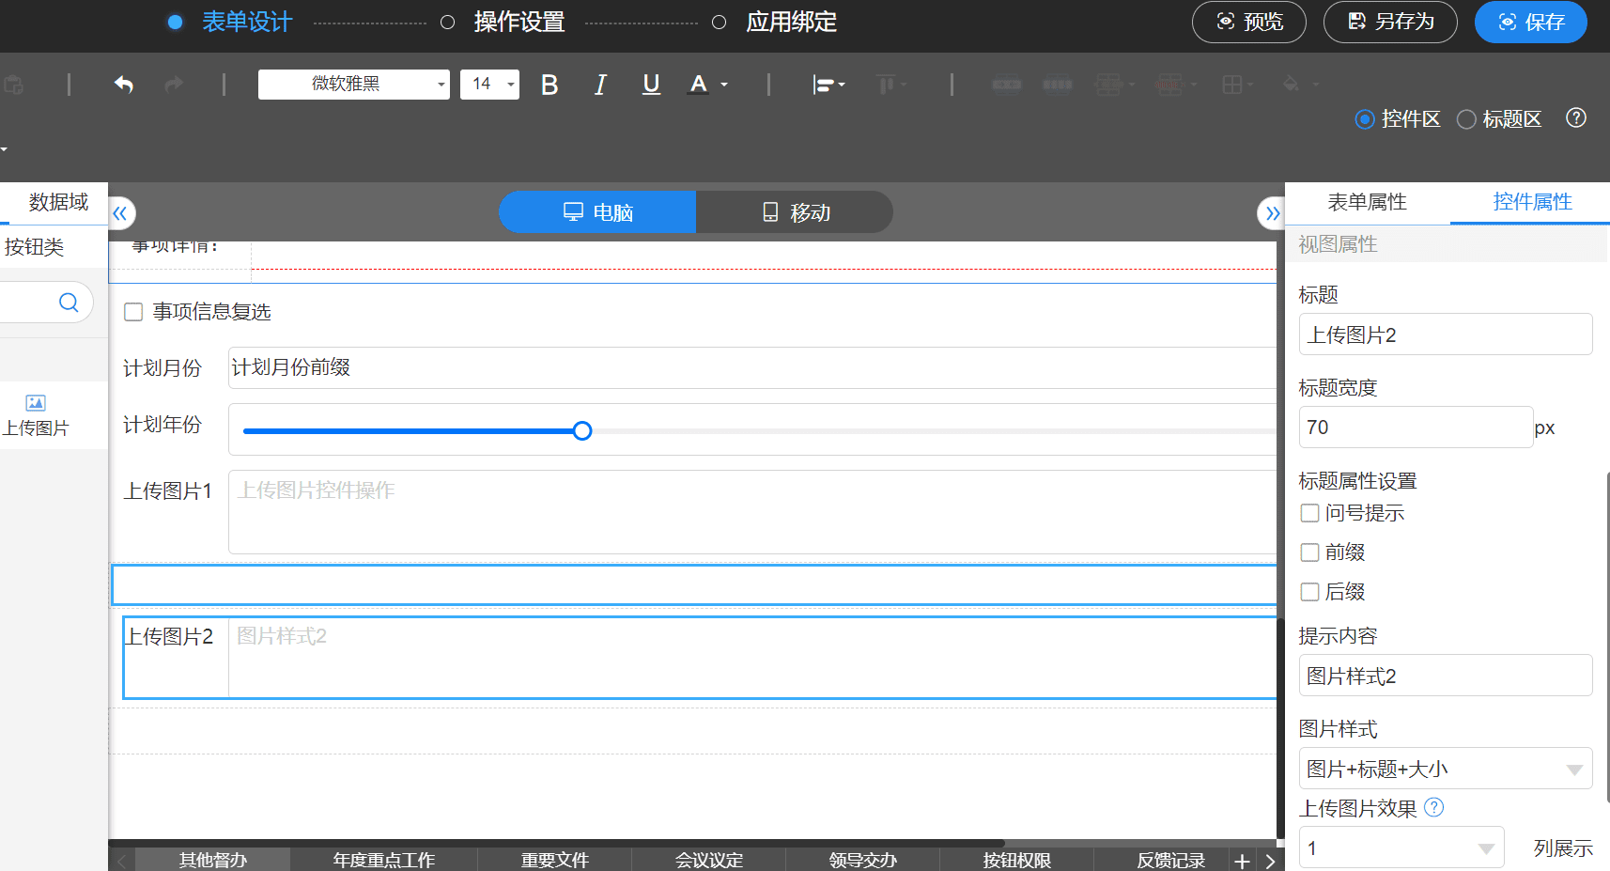Open fill color dropdown arrow
Screen dimensions: 1610x871
pyautogui.click(x=1315, y=85)
